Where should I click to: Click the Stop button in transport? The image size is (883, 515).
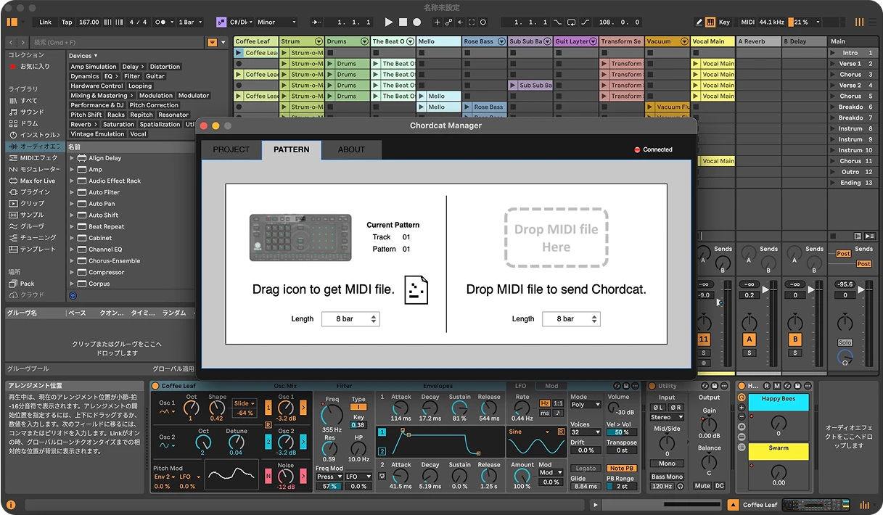[x=403, y=22]
